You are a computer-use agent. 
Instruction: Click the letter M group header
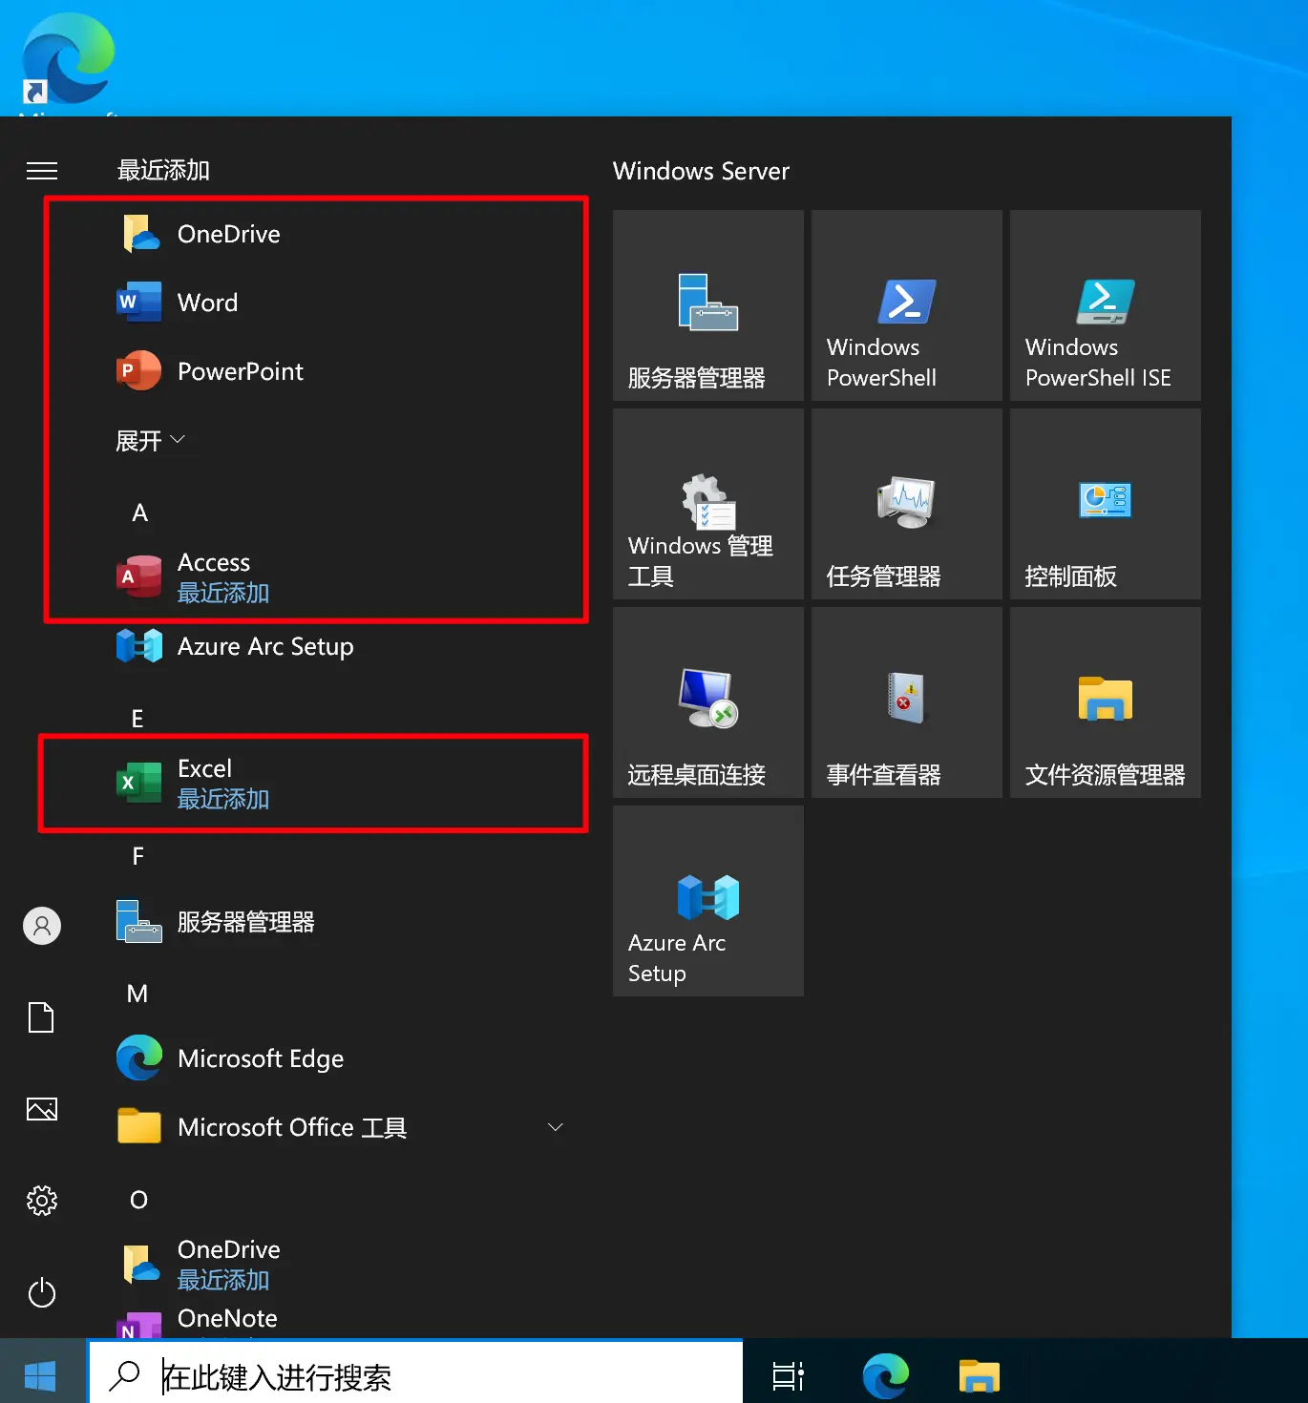point(137,994)
